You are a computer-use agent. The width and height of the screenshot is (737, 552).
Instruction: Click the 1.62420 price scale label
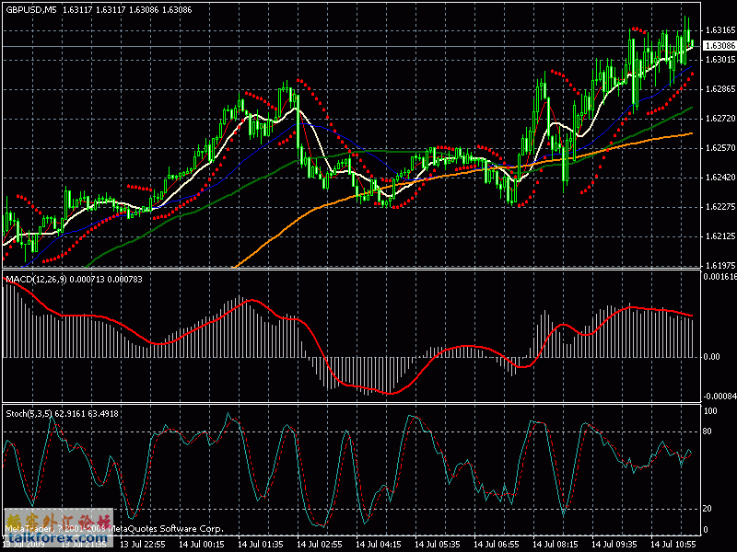coord(720,178)
